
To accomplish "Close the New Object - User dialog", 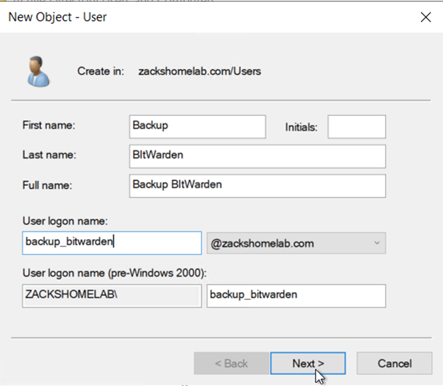I will 425,17.
